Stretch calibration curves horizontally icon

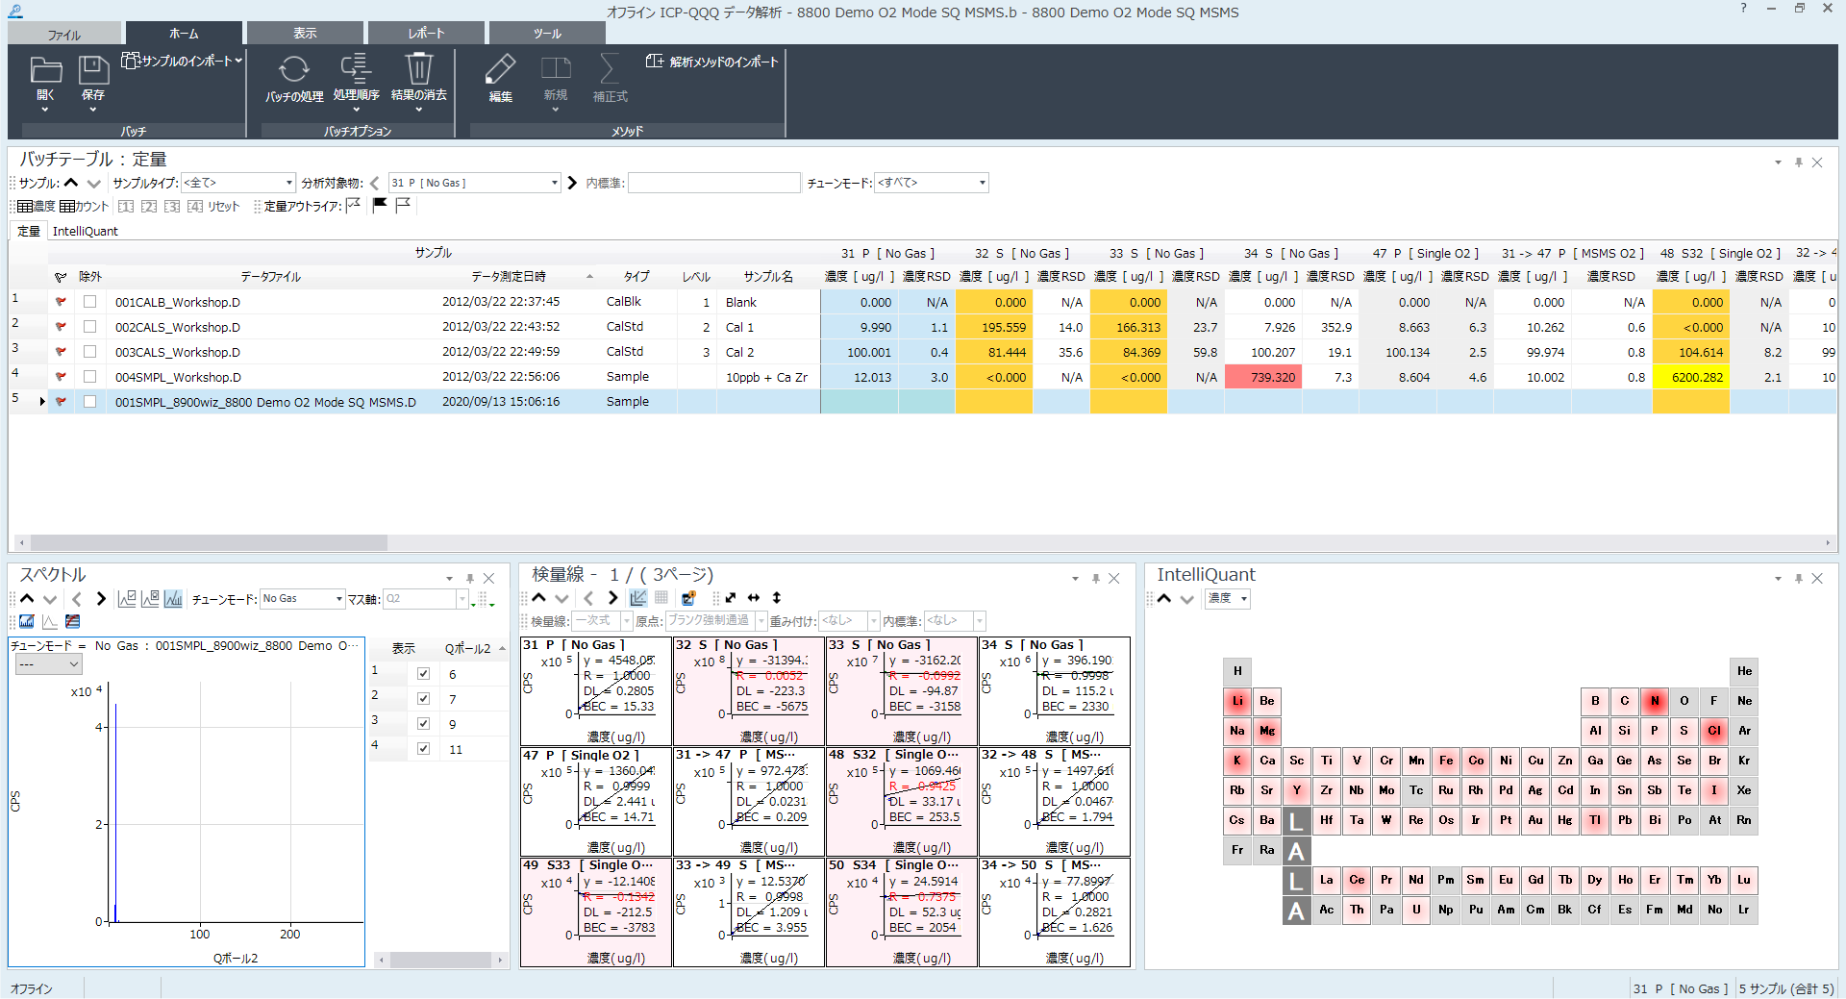[x=754, y=598]
